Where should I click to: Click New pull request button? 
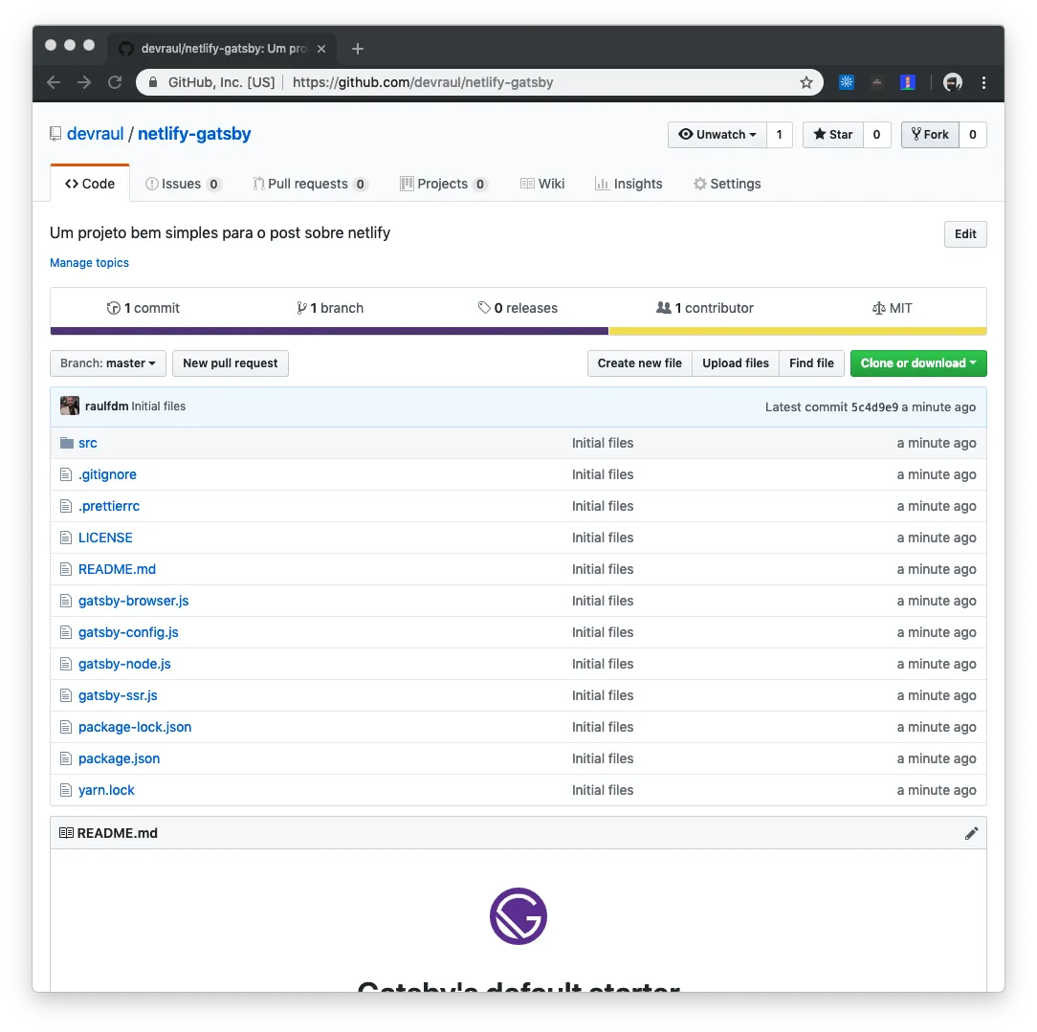tap(231, 363)
